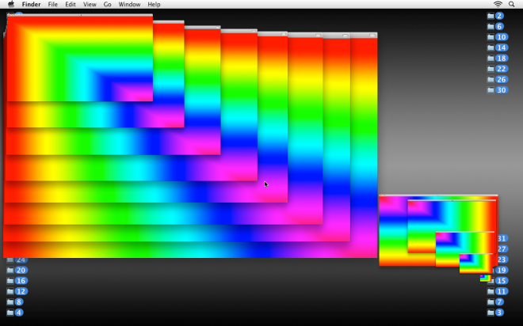
Task: Open the Help menu
Action: [154, 5]
